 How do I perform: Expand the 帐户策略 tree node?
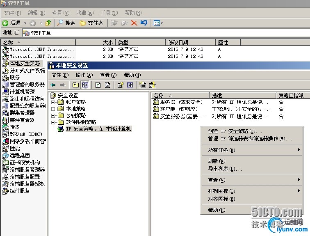tap(53, 102)
